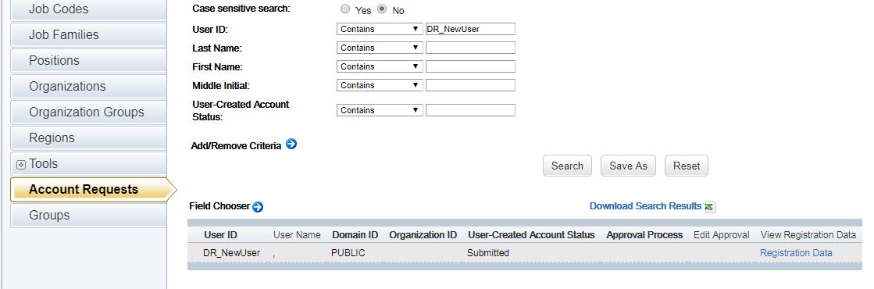Image resolution: width=874 pixels, height=289 pixels.
Task: Click the Field Chooser arrow icon
Action: (258, 207)
